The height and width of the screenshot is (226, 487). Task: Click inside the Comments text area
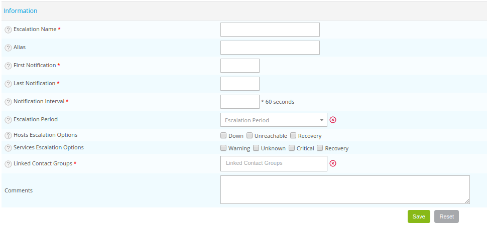(x=344, y=189)
